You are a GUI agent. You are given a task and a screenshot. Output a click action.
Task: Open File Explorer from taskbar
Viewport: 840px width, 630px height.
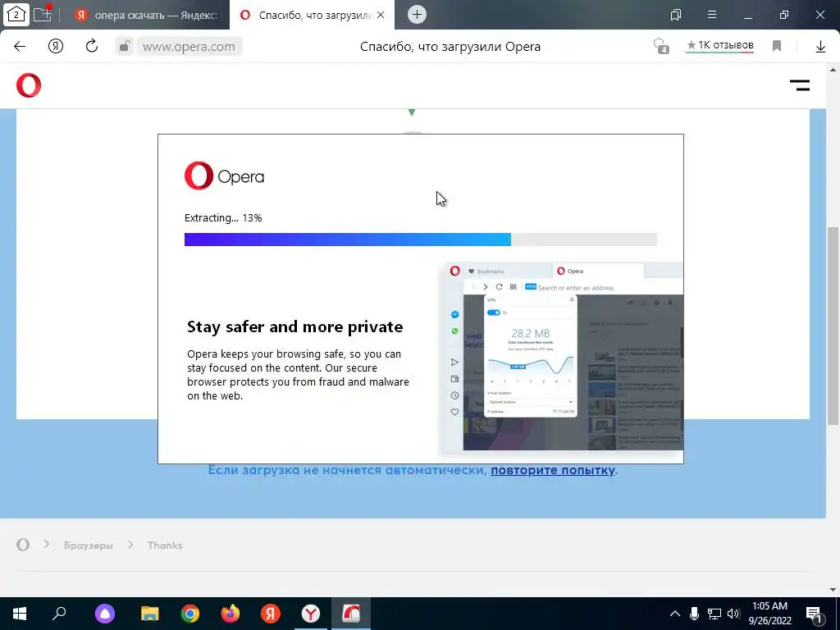tap(149, 614)
